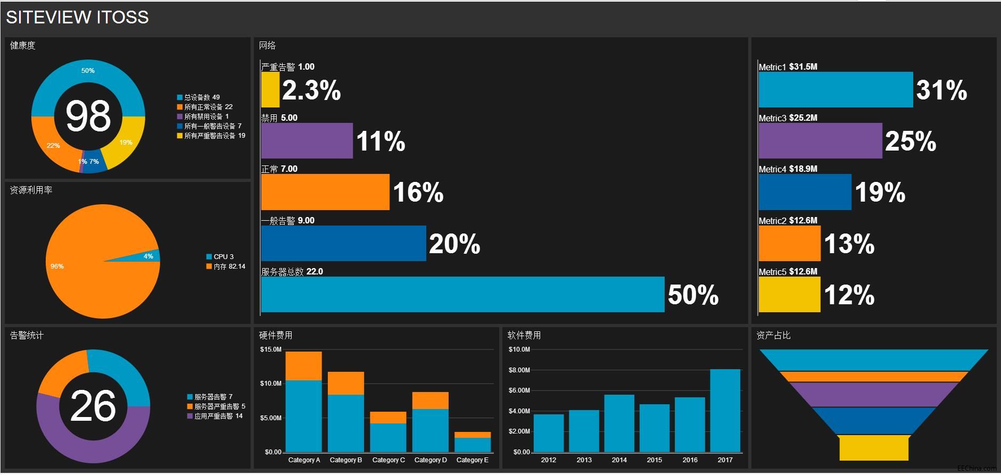Click the 2017 bar in 软件费用 chart
This screenshot has height=475, width=1001.
(x=725, y=411)
